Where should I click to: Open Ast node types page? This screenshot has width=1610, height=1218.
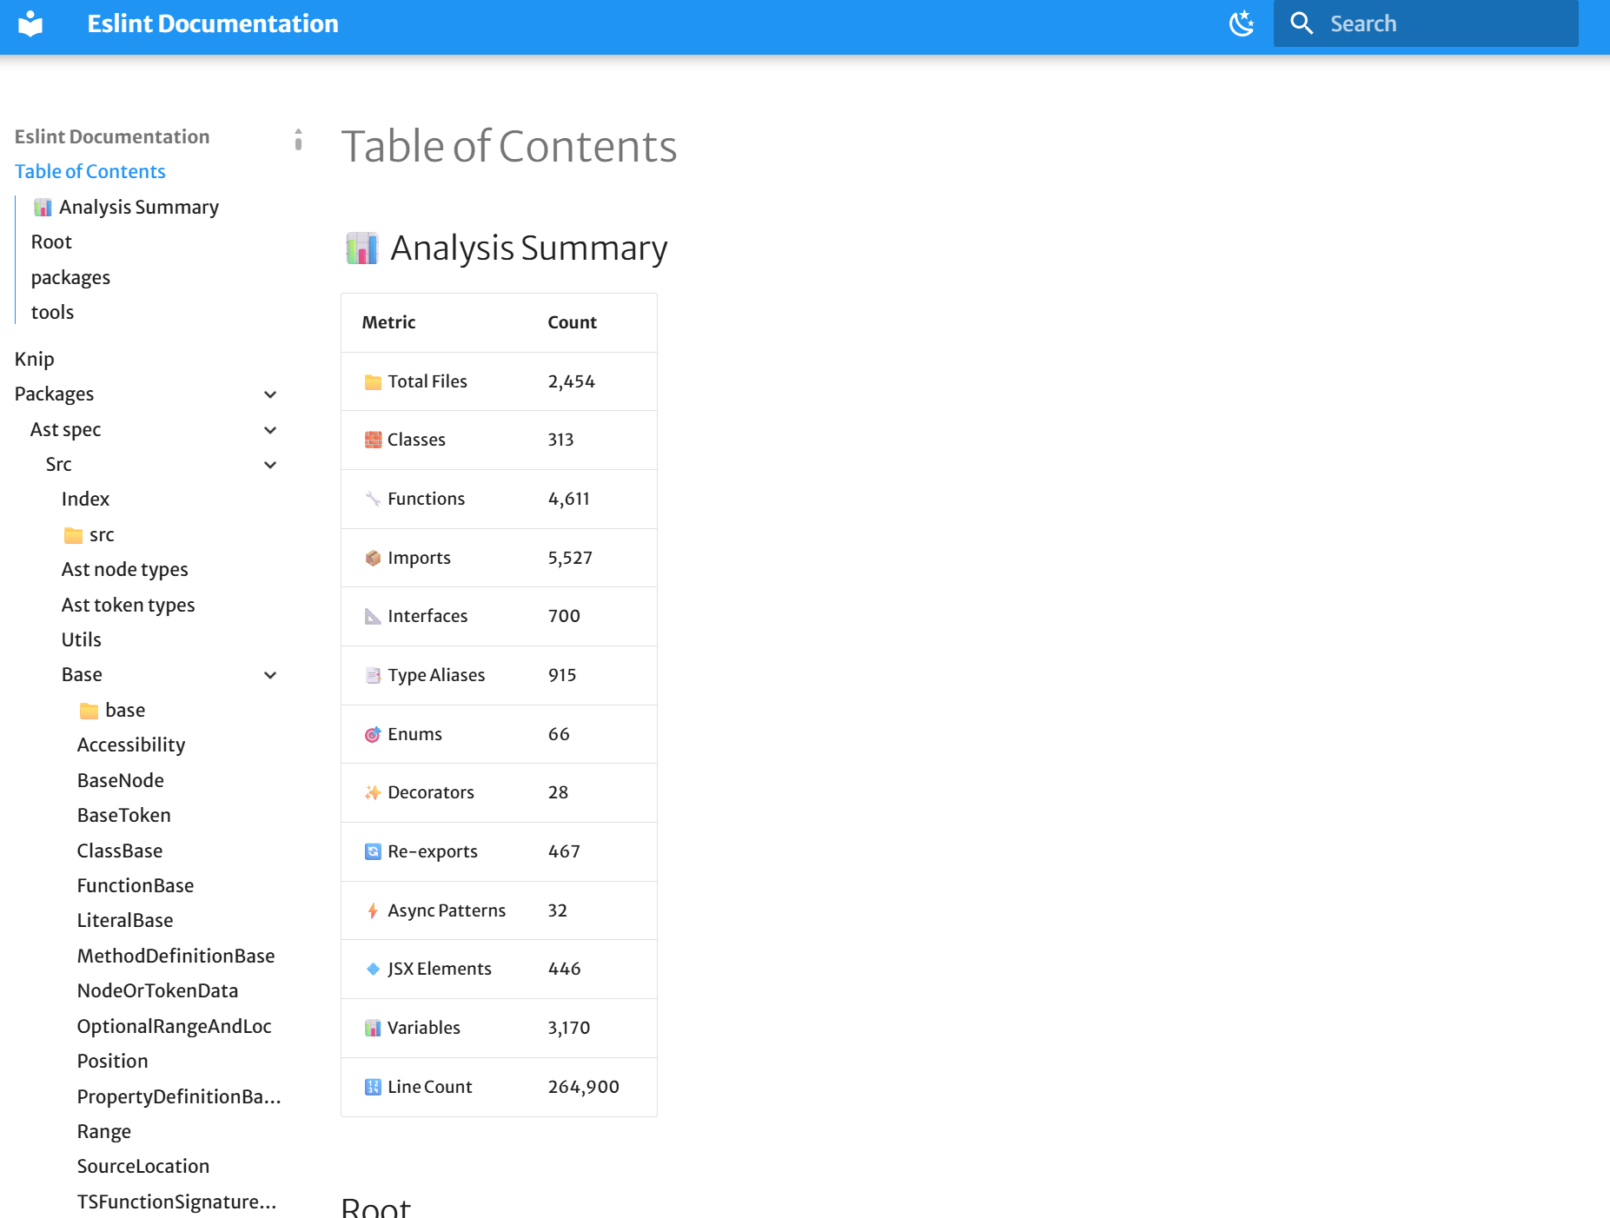click(x=124, y=570)
